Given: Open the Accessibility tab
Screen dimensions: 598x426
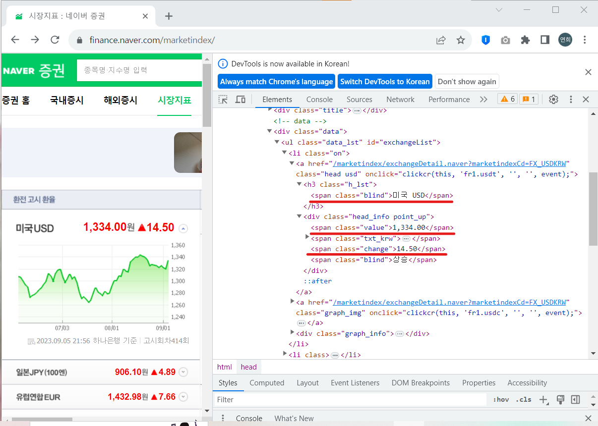Looking at the screenshot, I should coord(527,383).
